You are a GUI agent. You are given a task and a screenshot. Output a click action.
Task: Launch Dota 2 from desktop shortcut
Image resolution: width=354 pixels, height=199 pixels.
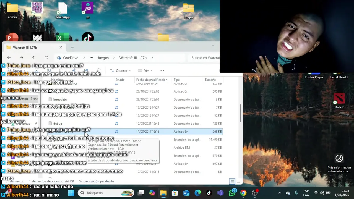(339, 101)
